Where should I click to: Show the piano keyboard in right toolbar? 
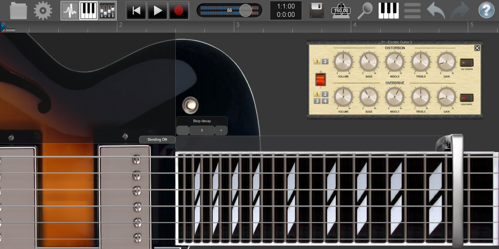tap(389, 11)
